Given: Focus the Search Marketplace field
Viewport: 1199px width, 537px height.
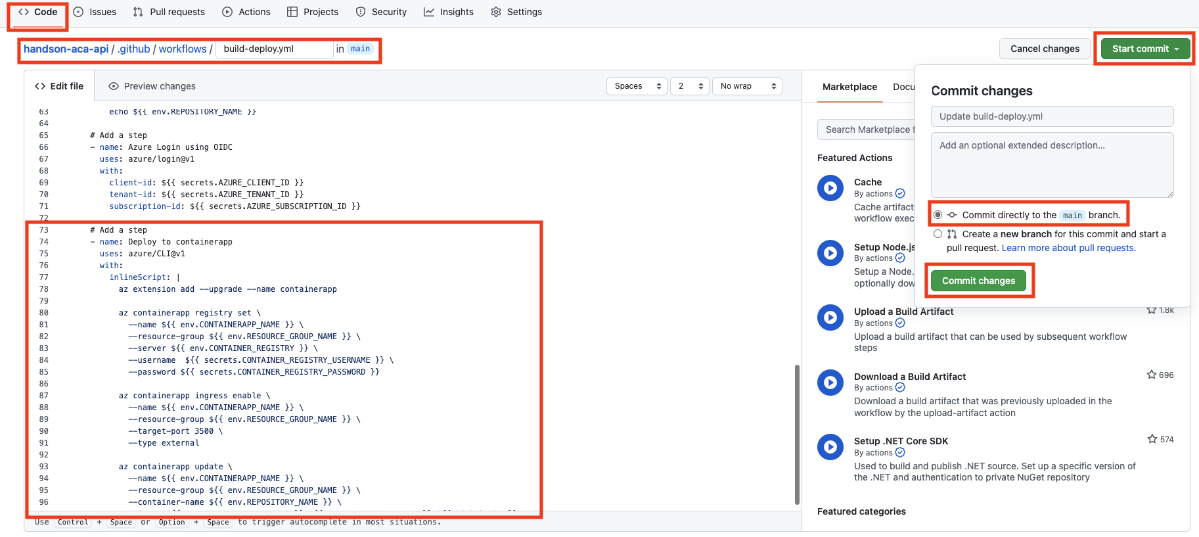Looking at the screenshot, I should coord(867,129).
